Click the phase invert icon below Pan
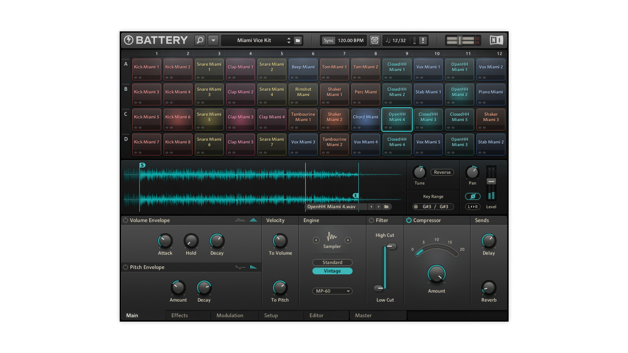This screenshot has height=353, width=628. [x=473, y=196]
